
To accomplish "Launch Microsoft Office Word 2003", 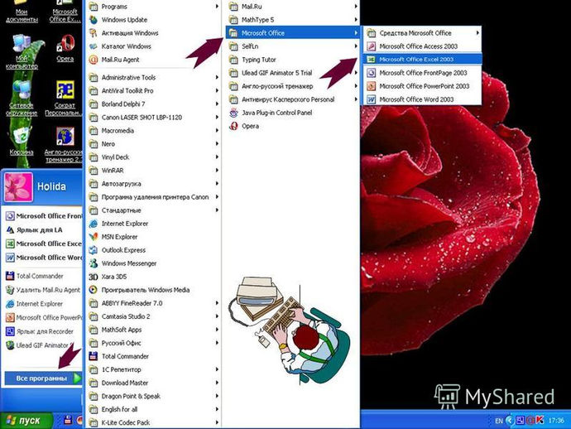I will [422, 99].
